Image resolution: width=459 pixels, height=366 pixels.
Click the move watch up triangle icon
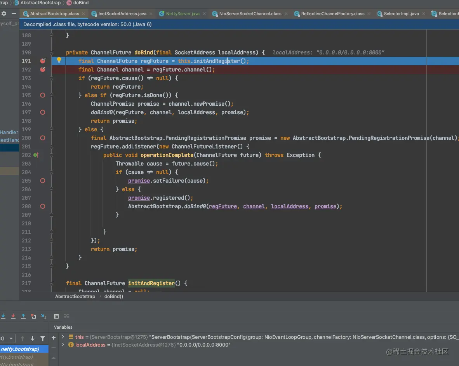54,358
